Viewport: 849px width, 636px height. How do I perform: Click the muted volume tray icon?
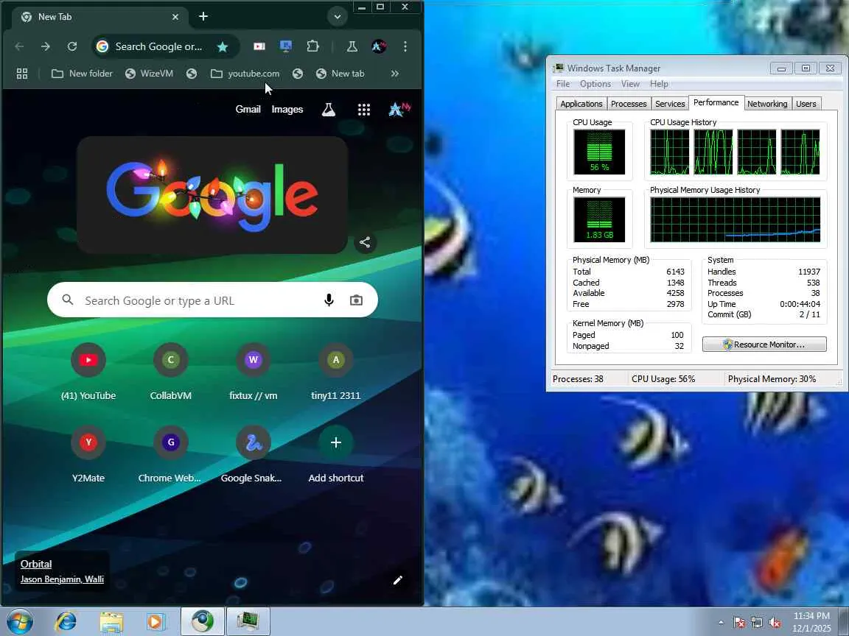click(x=775, y=623)
